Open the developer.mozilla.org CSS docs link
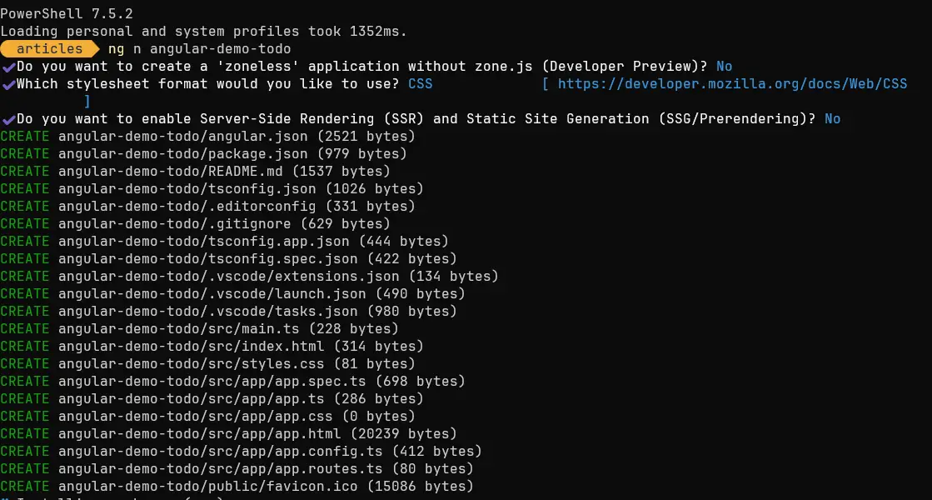 point(732,84)
